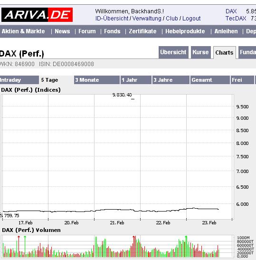Click the 21. Feb date label
Image resolution: width=256 pixels, height=260 pixels.
117,223
